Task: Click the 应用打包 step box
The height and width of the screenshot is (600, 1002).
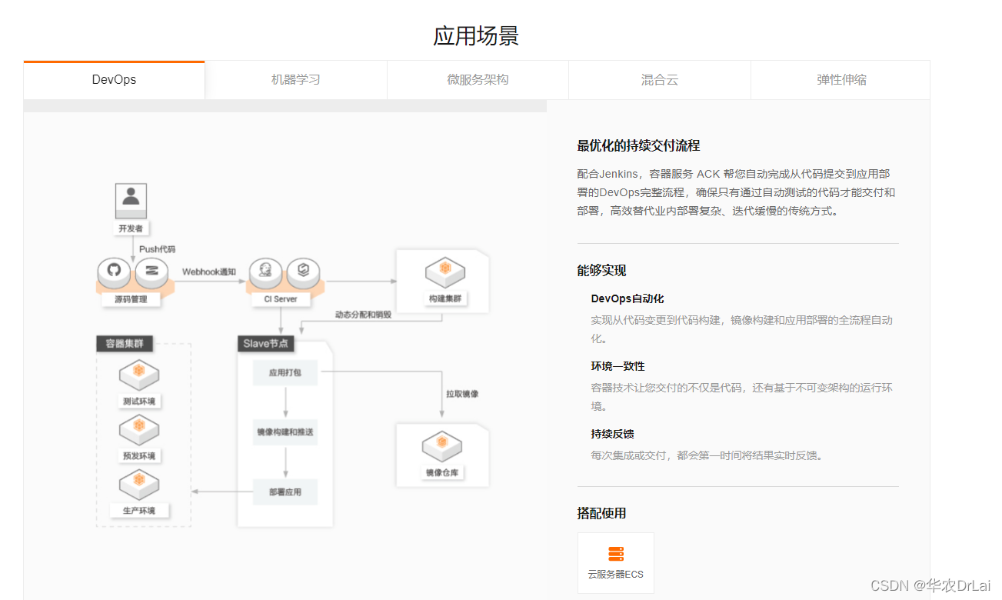Action: click(x=285, y=372)
